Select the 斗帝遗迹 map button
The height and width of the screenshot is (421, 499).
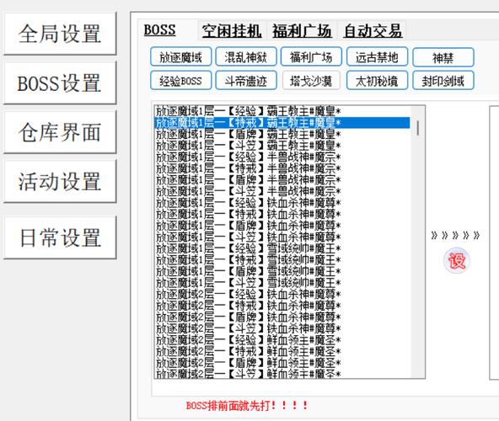click(246, 81)
